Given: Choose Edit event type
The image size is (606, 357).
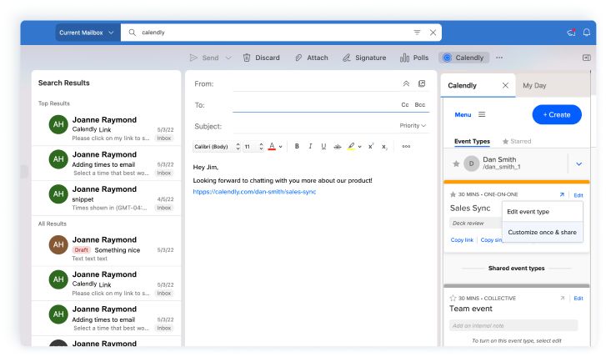Looking at the screenshot, I should point(543,212).
